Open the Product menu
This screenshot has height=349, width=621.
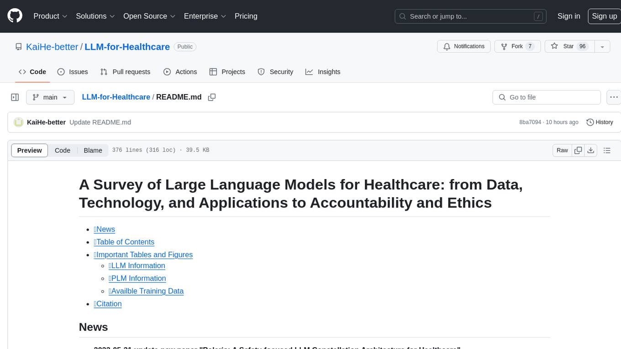click(50, 16)
